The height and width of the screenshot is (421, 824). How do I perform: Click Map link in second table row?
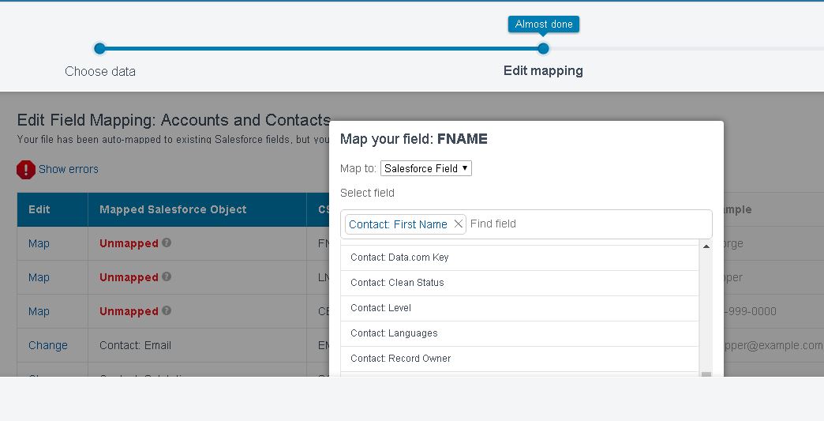(x=39, y=277)
